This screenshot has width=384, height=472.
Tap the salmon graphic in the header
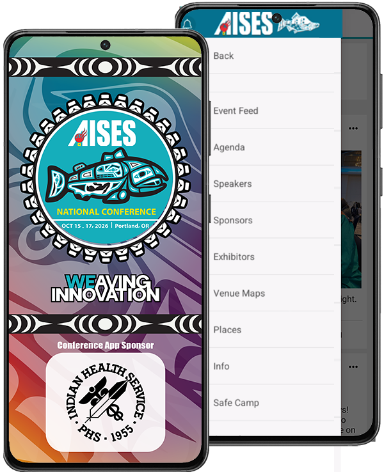(x=298, y=22)
